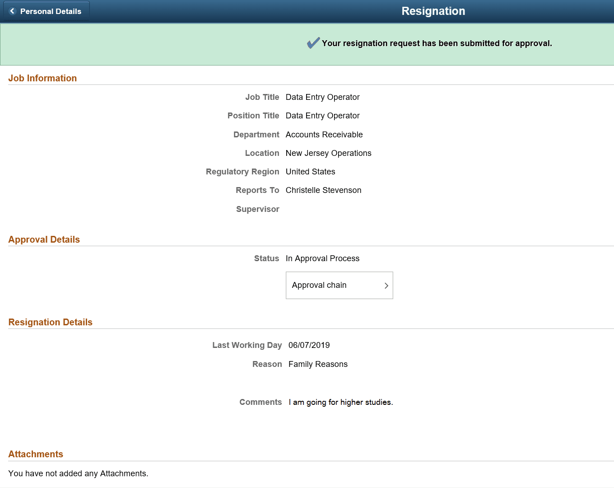
Task: Click the green checkmark confirmation icon
Action: [x=312, y=42]
